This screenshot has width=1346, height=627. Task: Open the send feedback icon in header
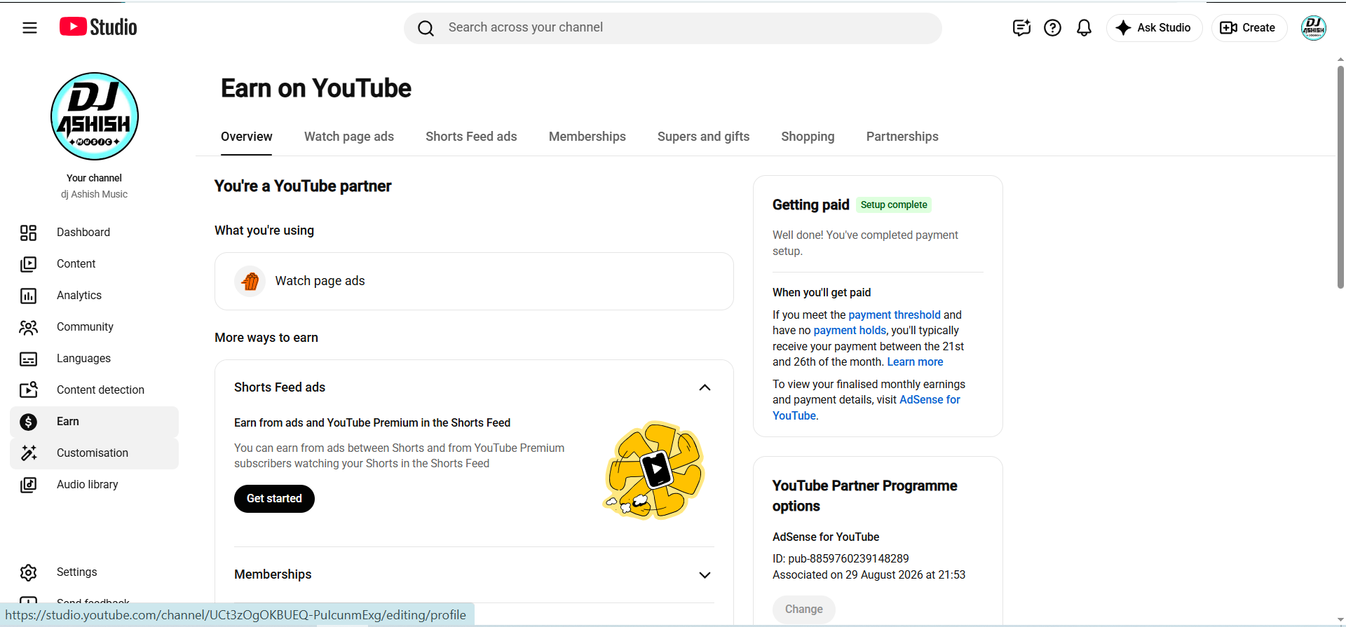[x=1021, y=28]
